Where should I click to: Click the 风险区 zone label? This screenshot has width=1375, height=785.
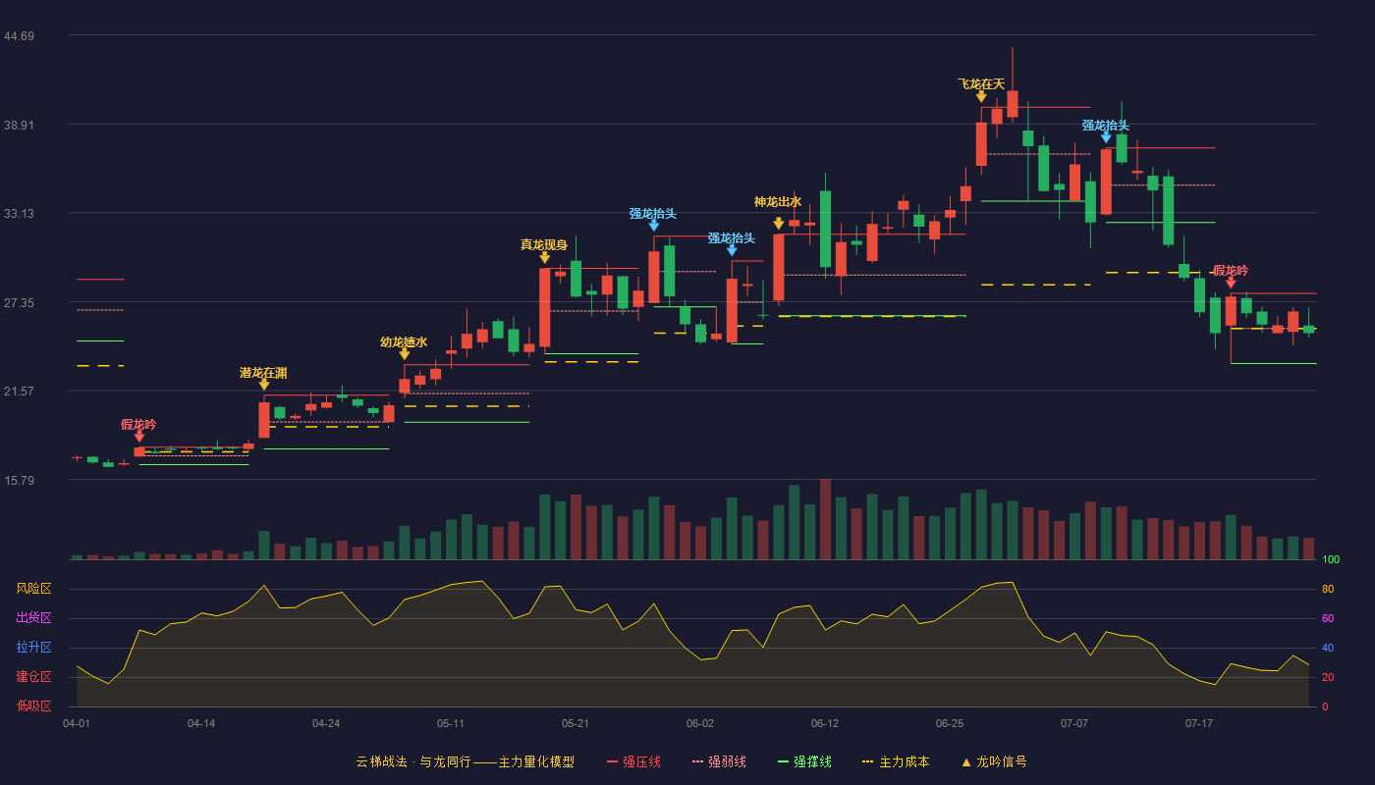pyautogui.click(x=33, y=589)
